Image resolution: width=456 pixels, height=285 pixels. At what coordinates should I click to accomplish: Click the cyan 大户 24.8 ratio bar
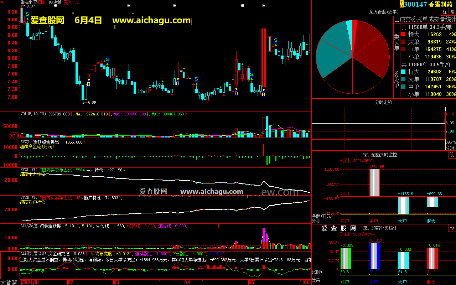403,260
